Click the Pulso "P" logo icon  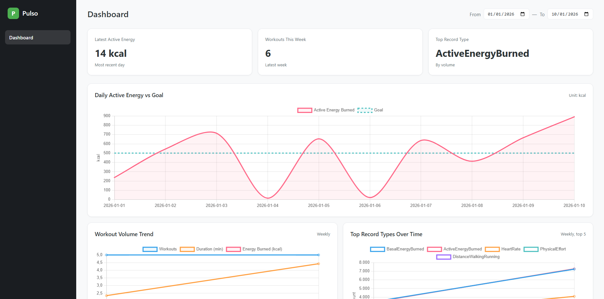[13, 13]
